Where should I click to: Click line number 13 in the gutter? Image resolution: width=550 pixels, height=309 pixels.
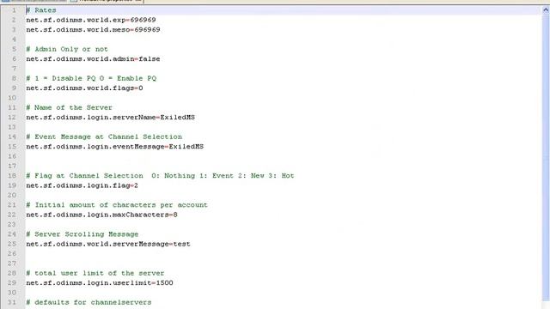[12, 127]
